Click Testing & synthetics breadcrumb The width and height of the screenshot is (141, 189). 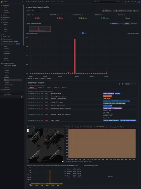[32, 2]
